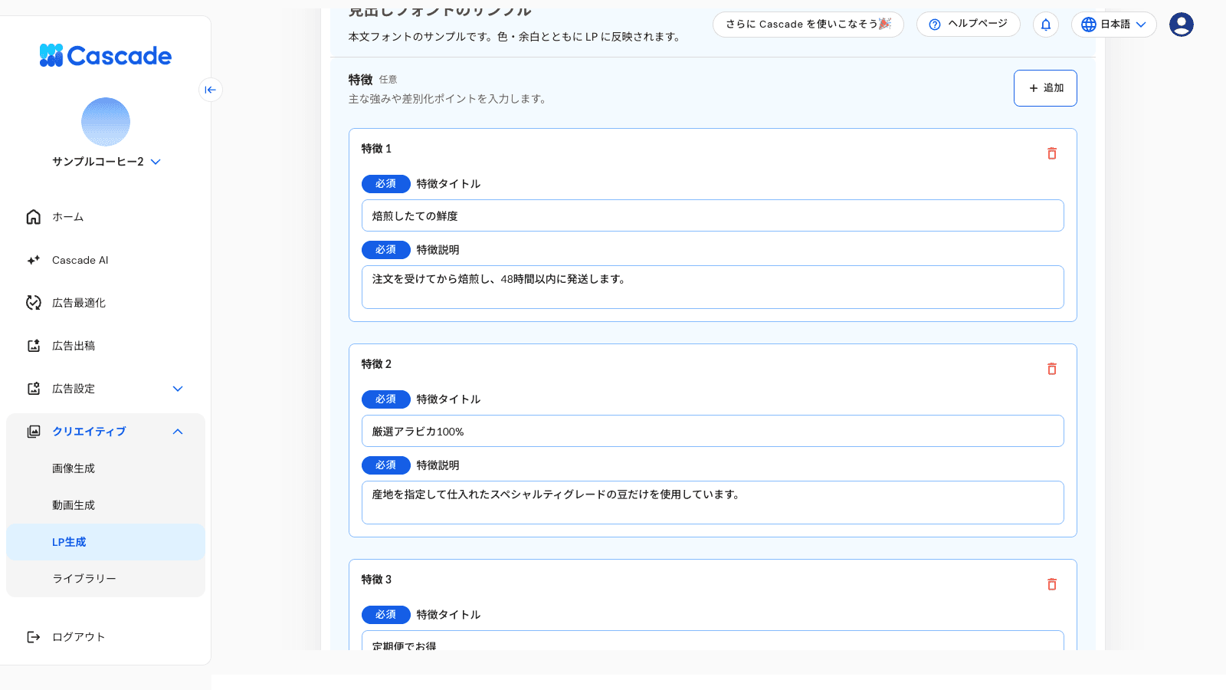Open the サンプルコーヒー2 workspace dropdown

[x=107, y=162]
